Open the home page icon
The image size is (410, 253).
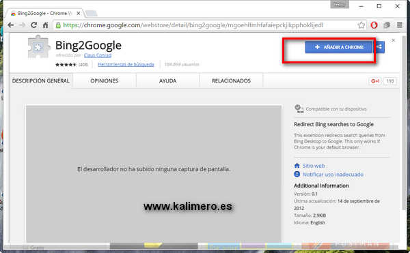46,25
